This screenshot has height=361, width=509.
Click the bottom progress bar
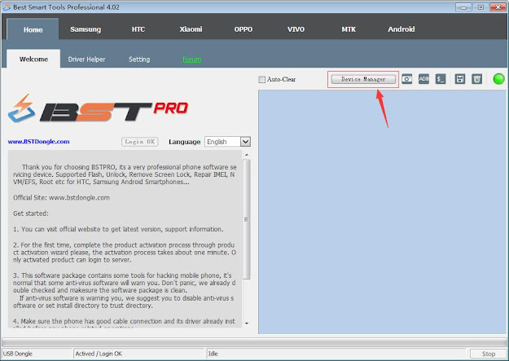(x=254, y=342)
